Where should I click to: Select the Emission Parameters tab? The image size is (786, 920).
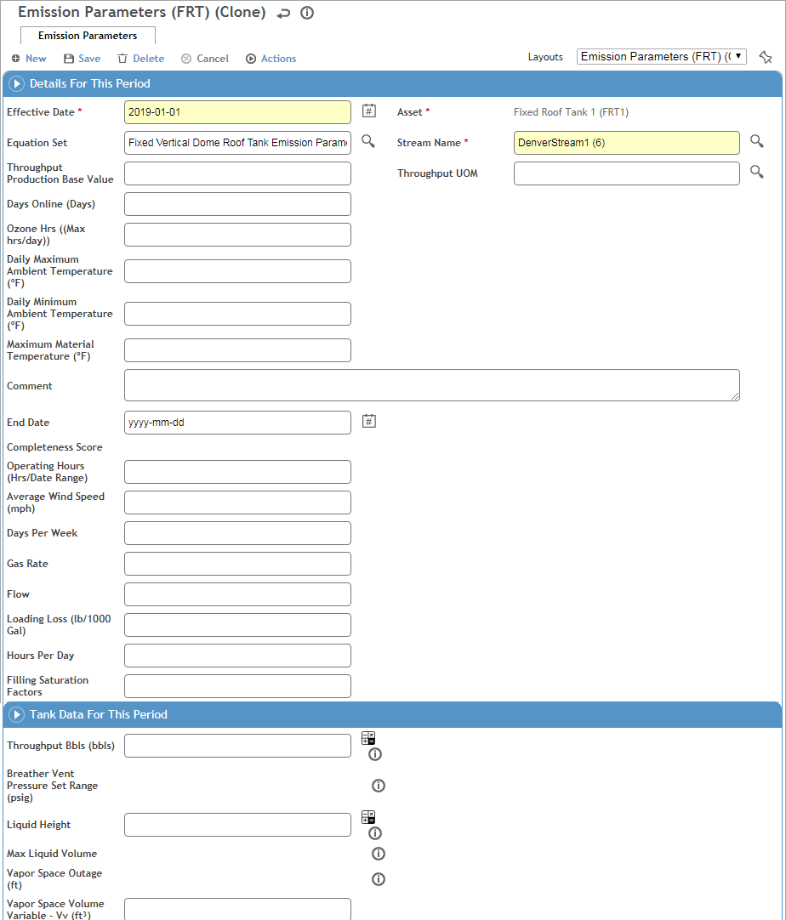click(x=88, y=36)
